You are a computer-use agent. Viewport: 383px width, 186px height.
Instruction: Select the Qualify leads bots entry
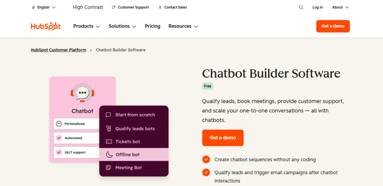coord(134,129)
